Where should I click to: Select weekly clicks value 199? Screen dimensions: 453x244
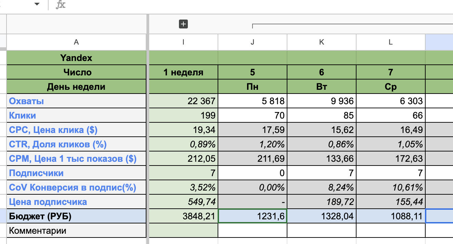point(183,115)
